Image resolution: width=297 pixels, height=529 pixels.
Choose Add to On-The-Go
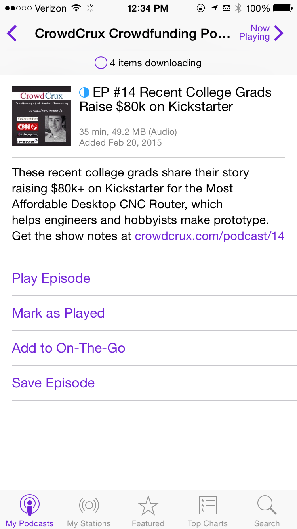click(69, 348)
